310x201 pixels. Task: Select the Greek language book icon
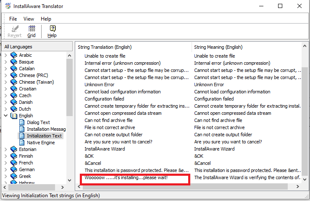[x=14, y=176]
